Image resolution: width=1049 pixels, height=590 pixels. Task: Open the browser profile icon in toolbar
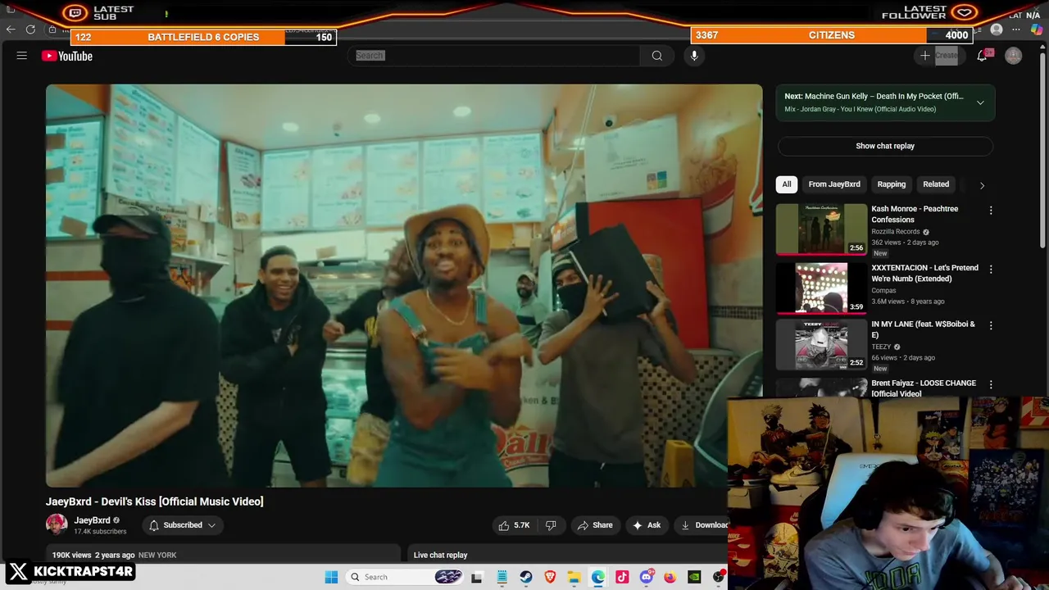(997, 29)
